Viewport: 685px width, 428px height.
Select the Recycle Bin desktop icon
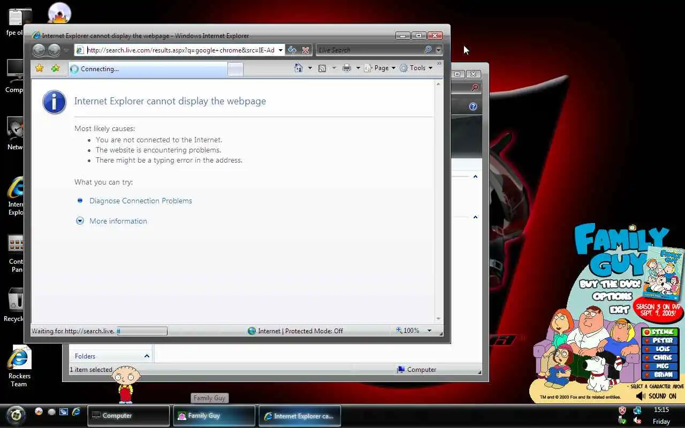tap(14, 306)
